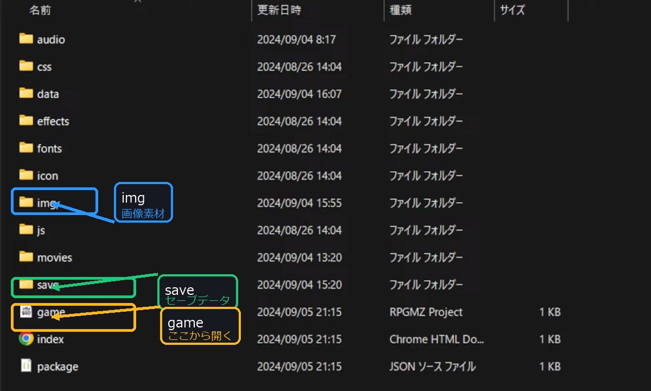Click date '2024/08/26 14:04' of js
651x391 pixels.
(x=299, y=230)
